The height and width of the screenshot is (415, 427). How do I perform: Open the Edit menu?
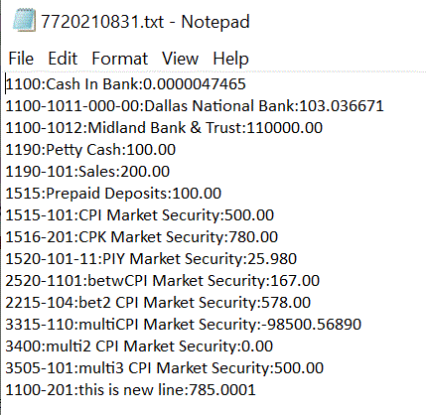coord(63,59)
